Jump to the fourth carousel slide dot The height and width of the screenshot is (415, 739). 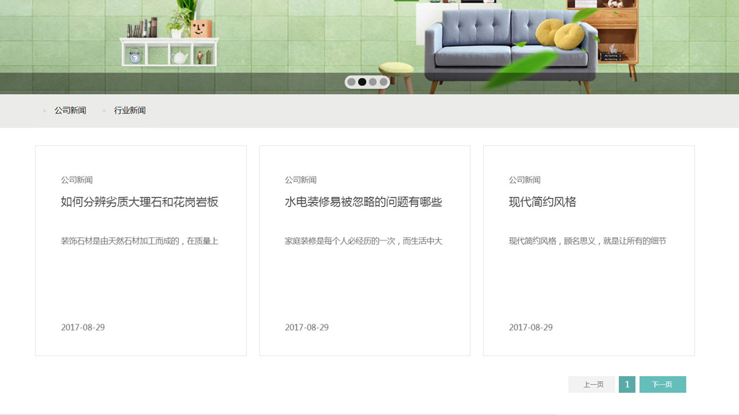coord(384,82)
